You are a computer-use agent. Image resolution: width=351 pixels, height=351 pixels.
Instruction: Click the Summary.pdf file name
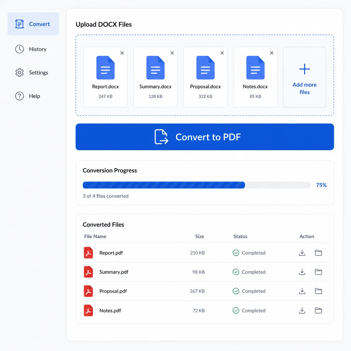pos(114,272)
